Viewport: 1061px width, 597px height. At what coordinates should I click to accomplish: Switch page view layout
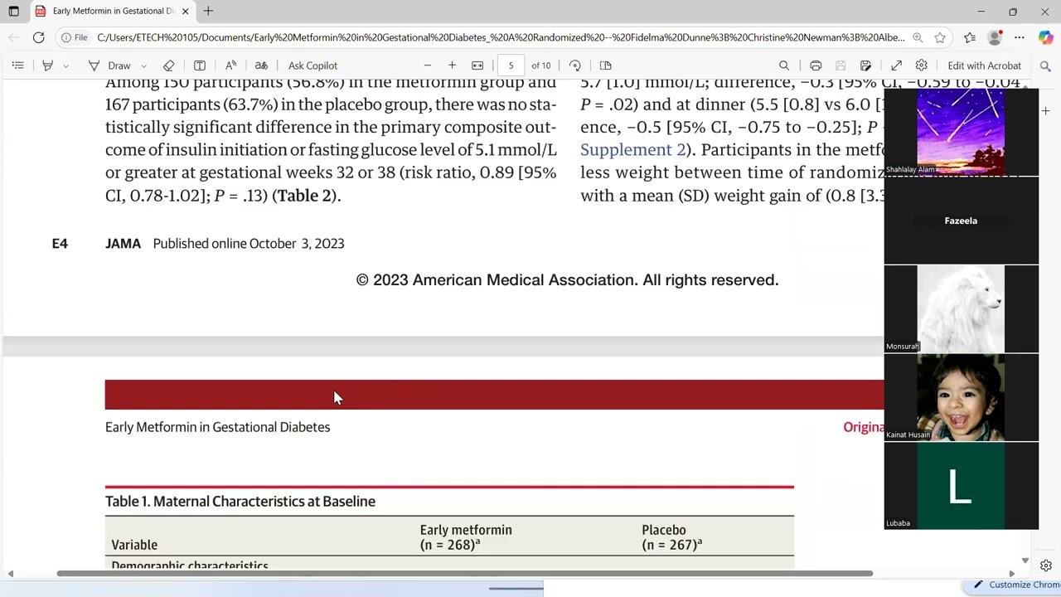[x=606, y=66]
